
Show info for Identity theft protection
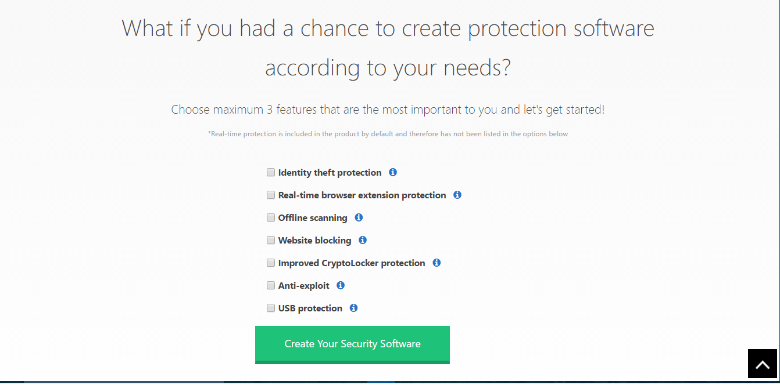(x=393, y=172)
